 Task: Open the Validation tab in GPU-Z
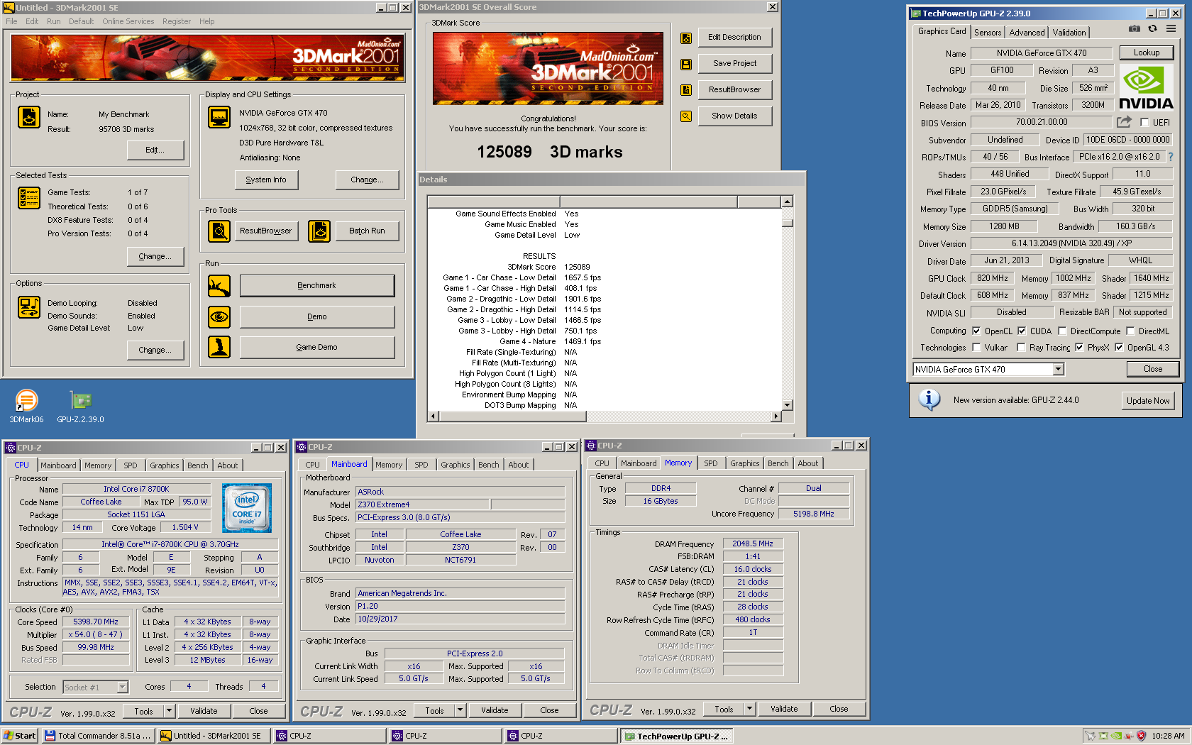pos(1069,32)
